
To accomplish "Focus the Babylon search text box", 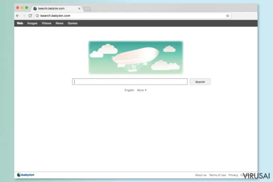I will pyautogui.click(x=130, y=82).
